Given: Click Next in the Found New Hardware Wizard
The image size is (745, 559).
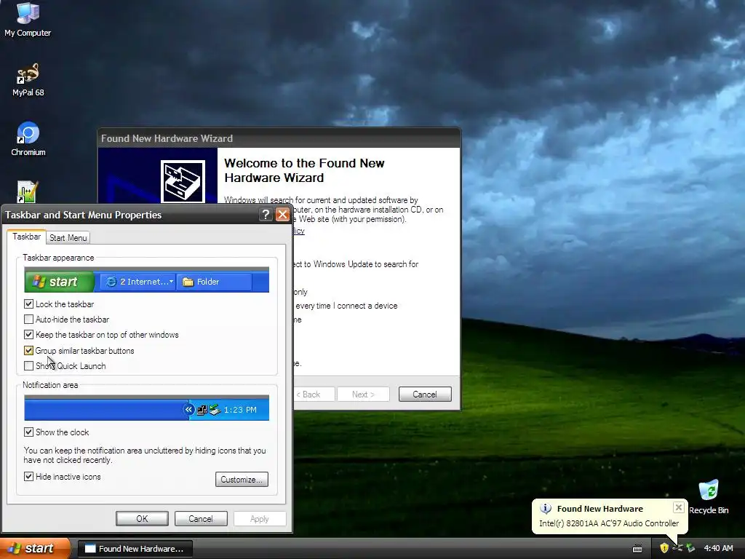Looking at the screenshot, I should coord(364,394).
